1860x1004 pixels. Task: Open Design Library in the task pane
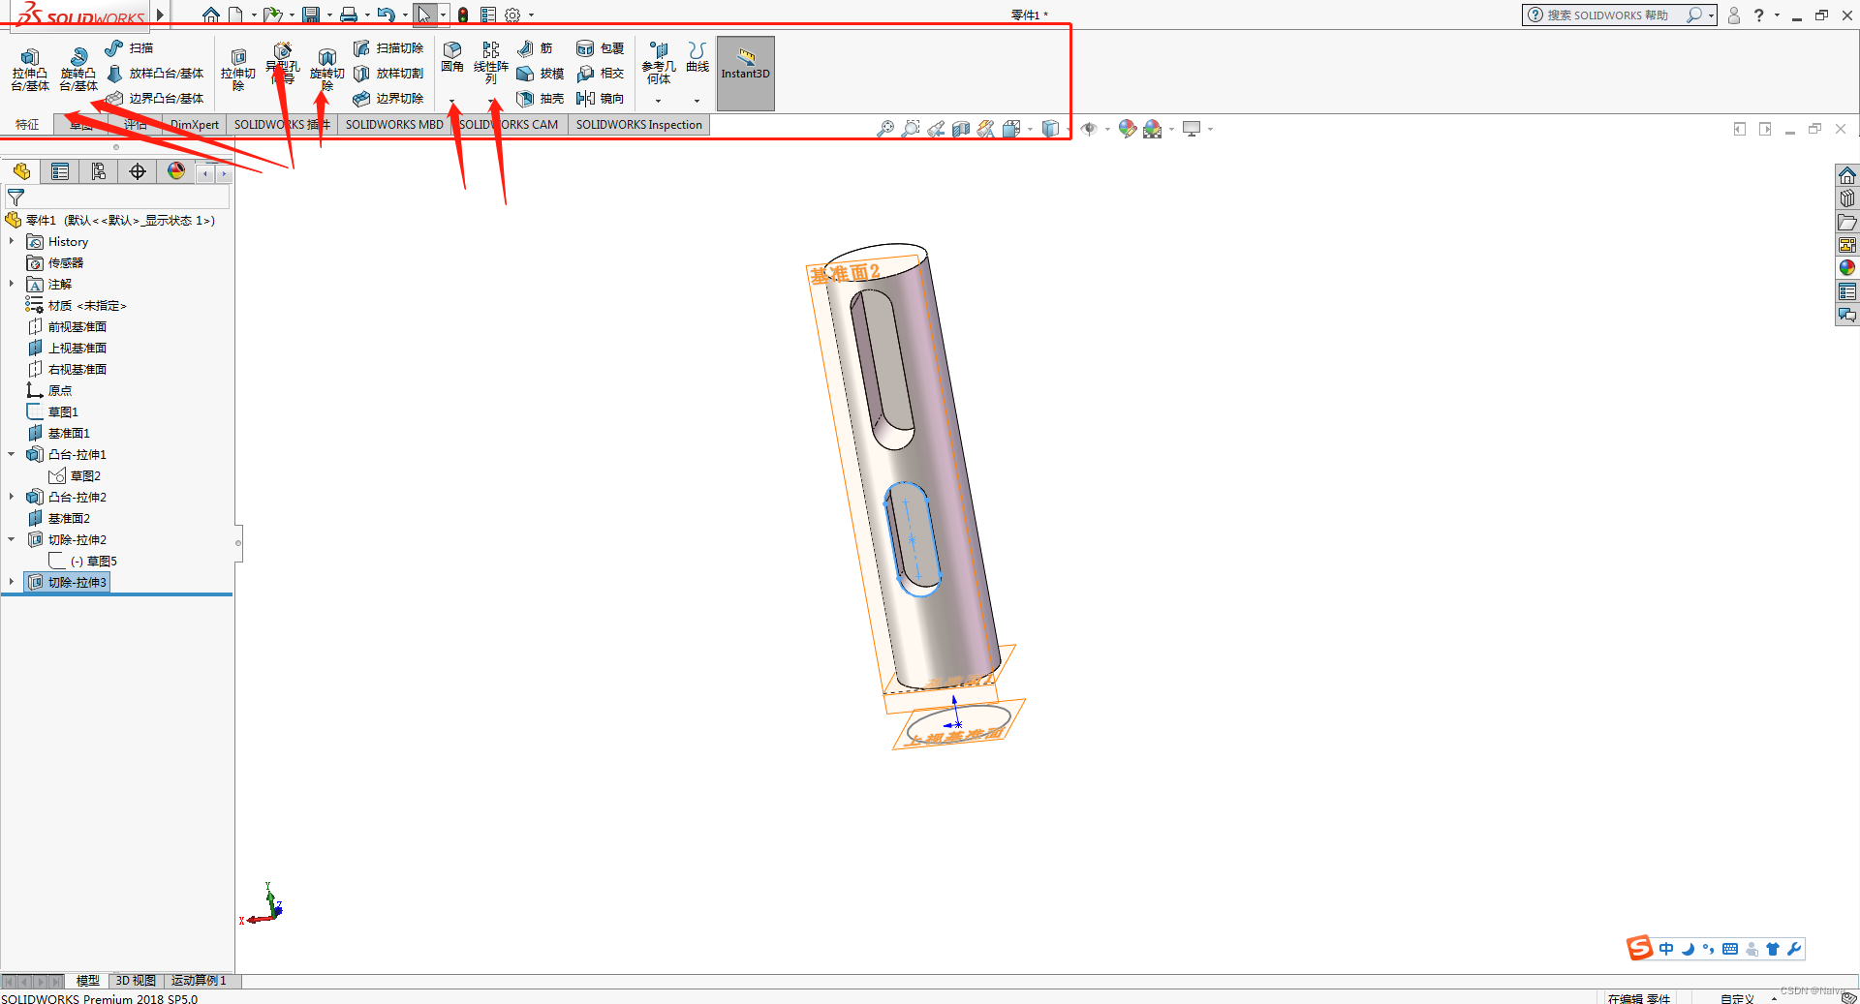1847,198
